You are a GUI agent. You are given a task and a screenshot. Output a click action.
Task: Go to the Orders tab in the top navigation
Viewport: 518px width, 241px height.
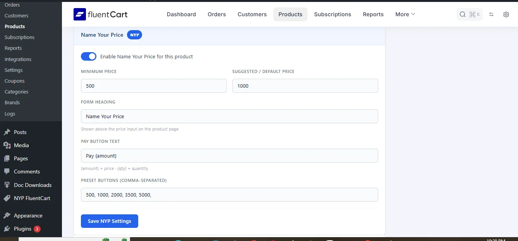(x=217, y=14)
